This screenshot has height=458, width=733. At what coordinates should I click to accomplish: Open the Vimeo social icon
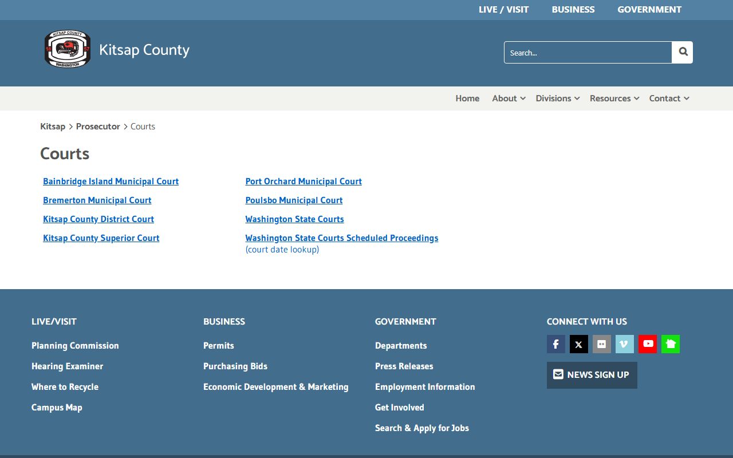(x=625, y=344)
